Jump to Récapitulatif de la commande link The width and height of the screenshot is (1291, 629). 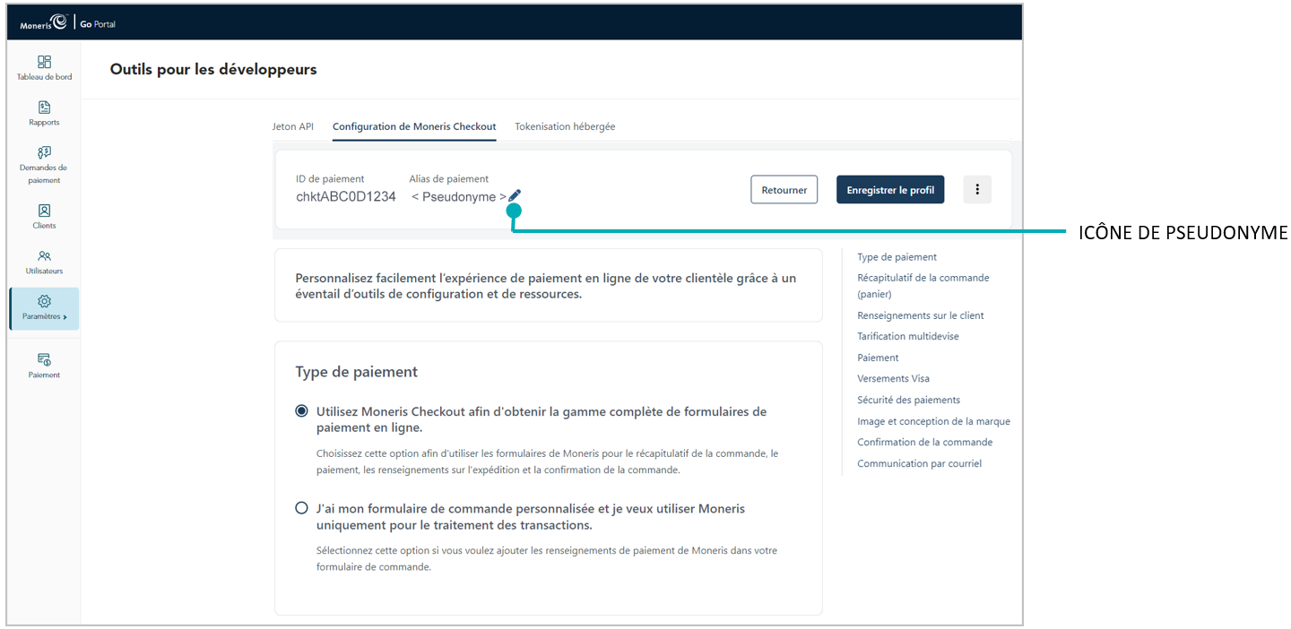(923, 286)
